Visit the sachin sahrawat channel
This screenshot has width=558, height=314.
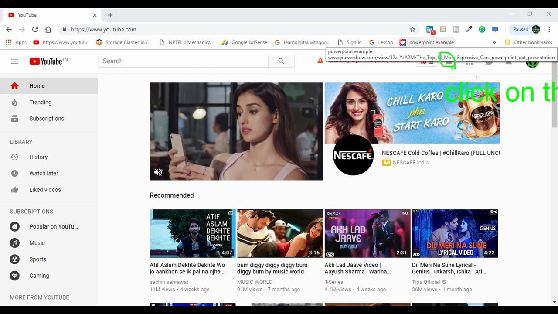(169, 282)
